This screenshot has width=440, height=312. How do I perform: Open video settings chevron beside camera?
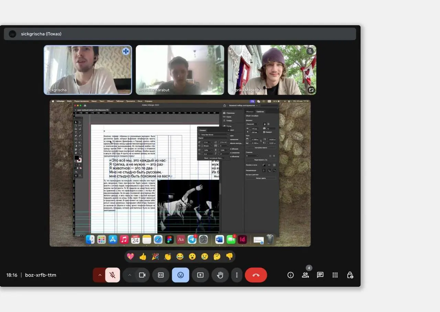pos(130,275)
